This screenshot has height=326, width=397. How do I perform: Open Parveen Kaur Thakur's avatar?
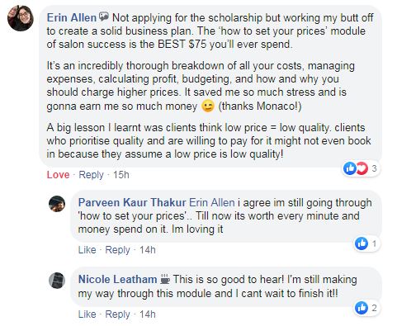[57, 204]
